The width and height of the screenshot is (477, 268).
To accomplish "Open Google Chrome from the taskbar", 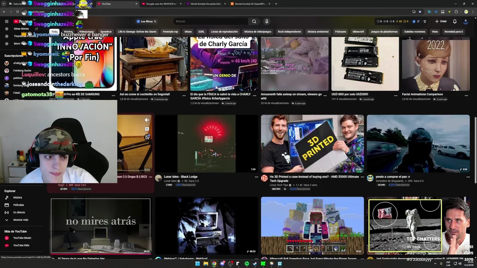I will [214, 264].
